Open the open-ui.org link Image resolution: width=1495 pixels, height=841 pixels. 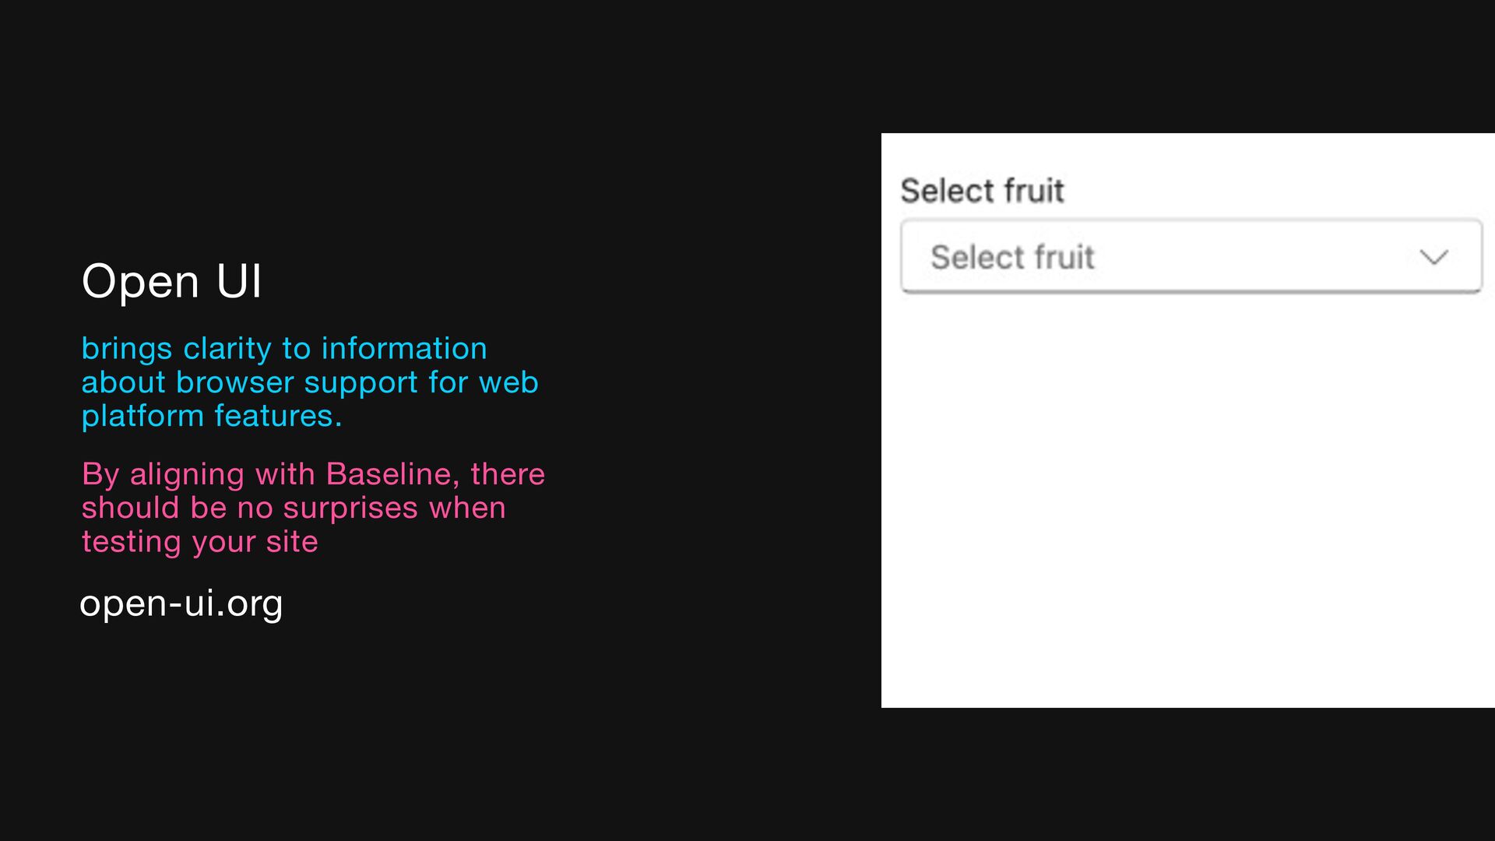181,603
